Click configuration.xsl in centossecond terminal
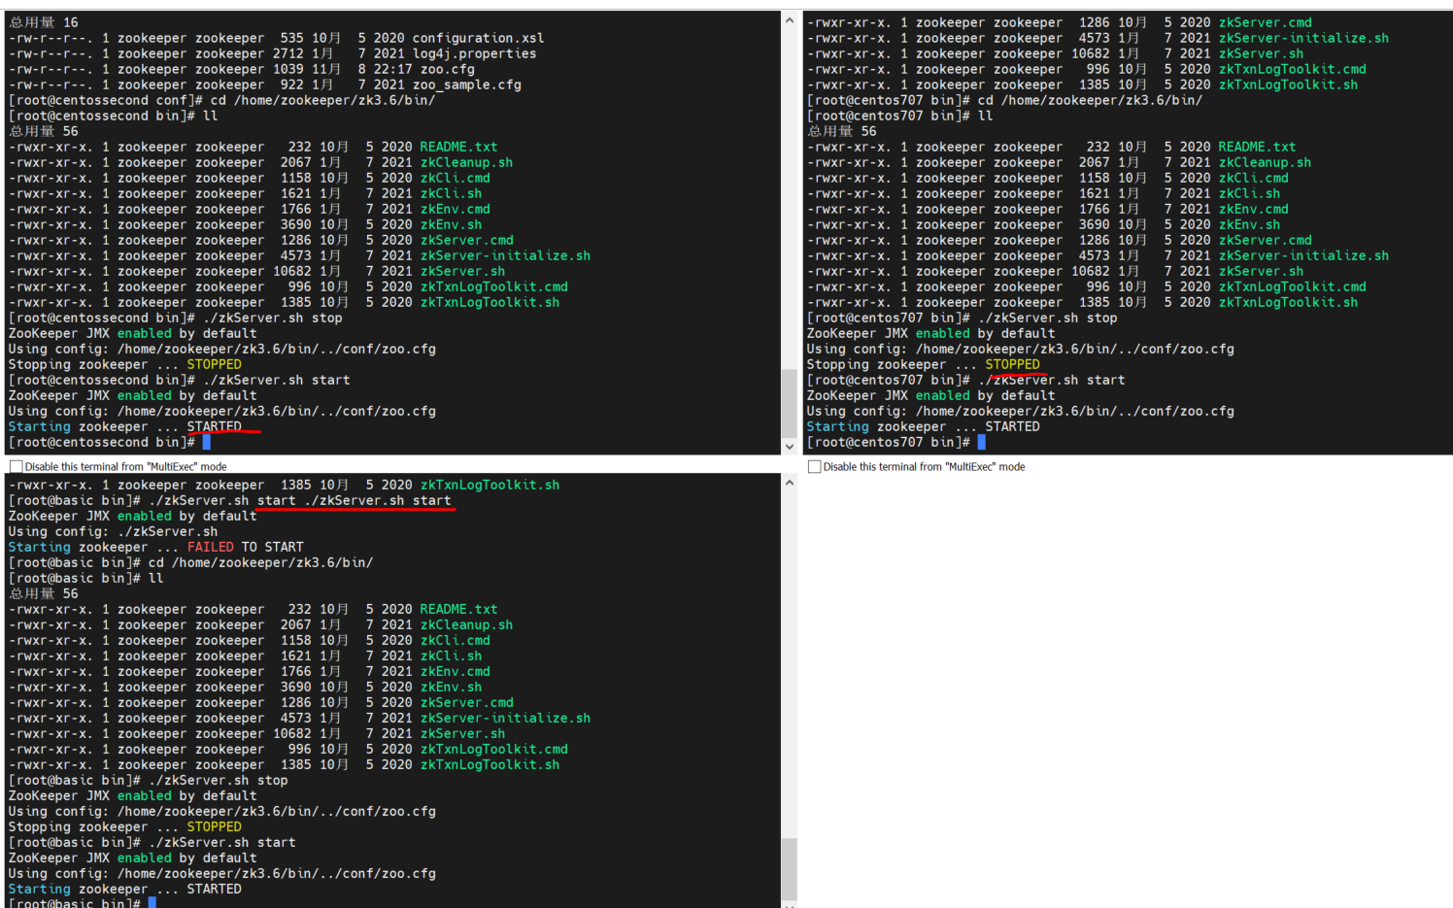1453x908 pixels. pos(478,38)
